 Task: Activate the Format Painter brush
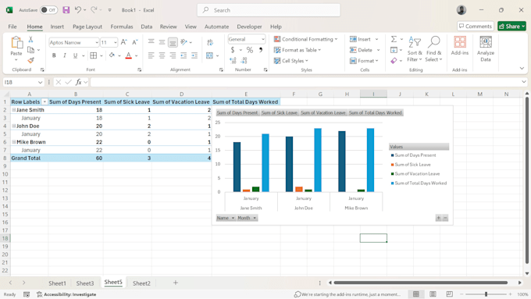tap(30, 60)
